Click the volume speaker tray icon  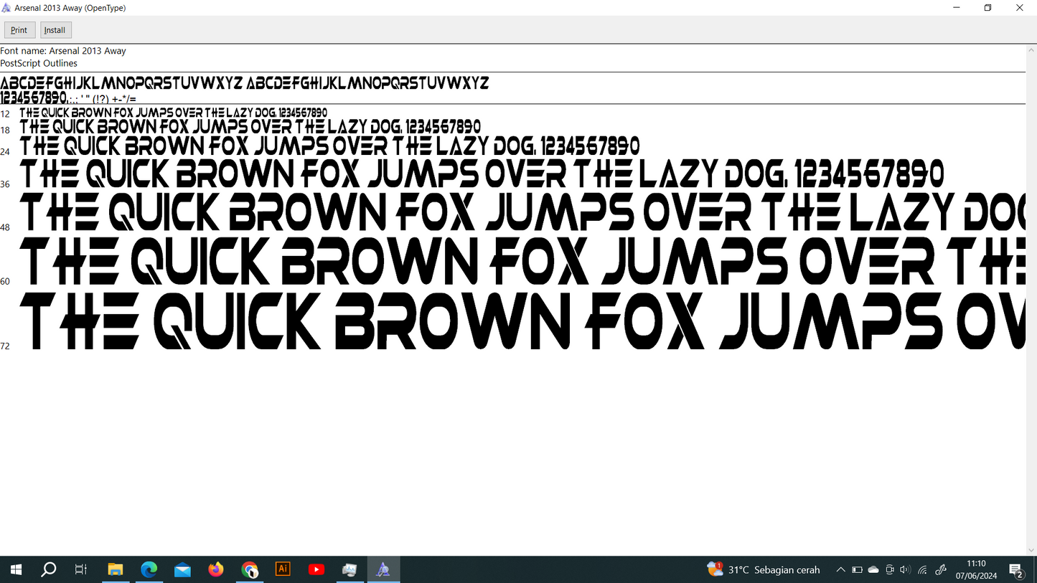[x=905, y=570]
